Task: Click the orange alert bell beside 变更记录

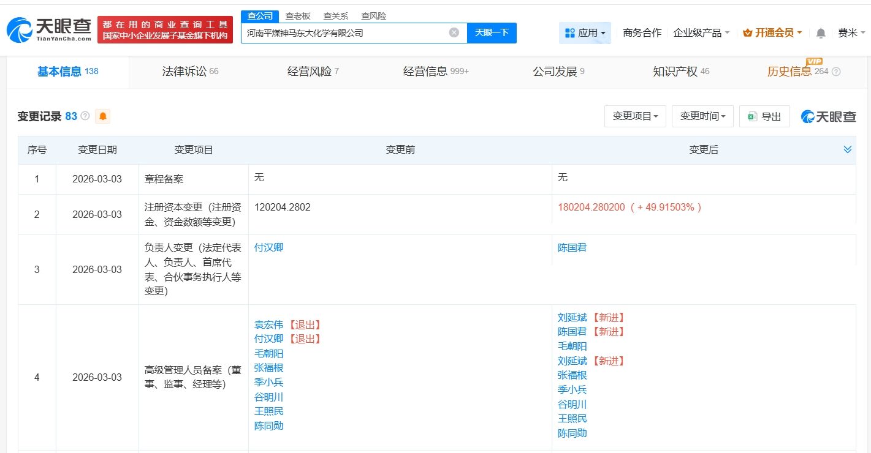Action: 103,116
